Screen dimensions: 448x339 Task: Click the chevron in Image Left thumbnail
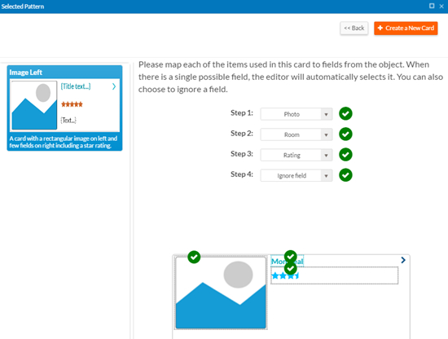[x=114, y=86]
